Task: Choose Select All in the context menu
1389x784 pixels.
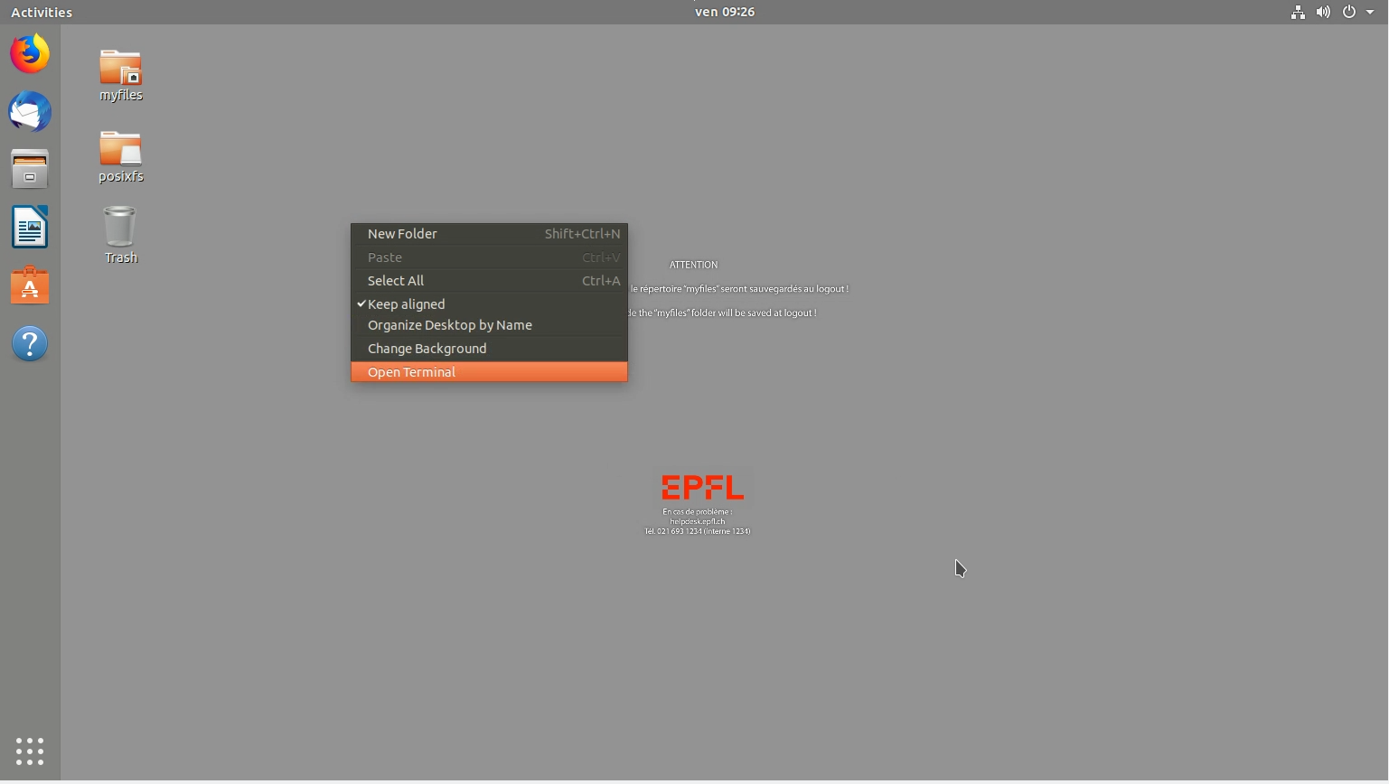Action: [x=489, y=281]
